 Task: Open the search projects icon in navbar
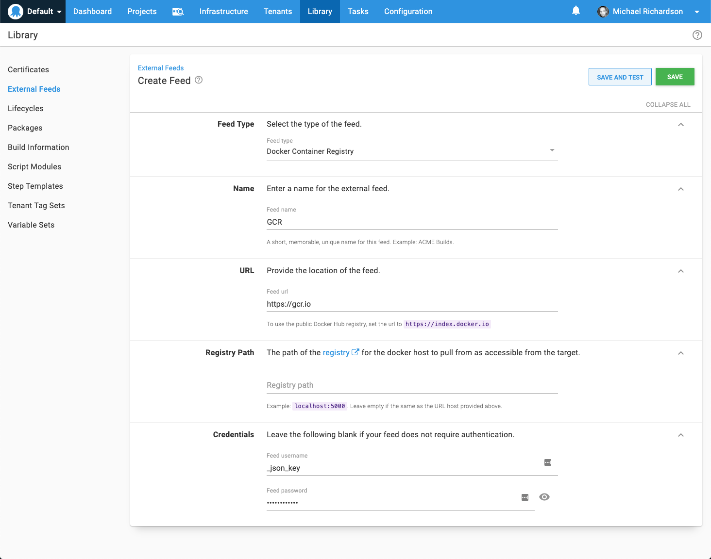coord(178,12)
